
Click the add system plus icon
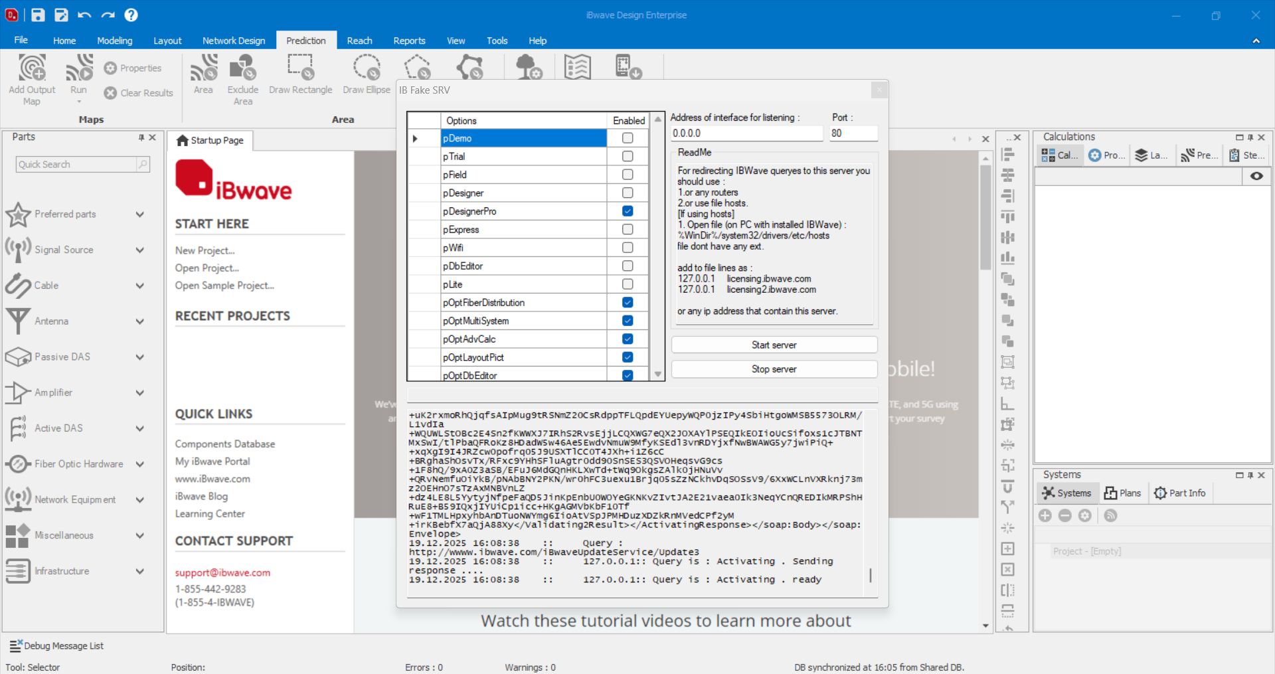click(x=1045, y=515)
